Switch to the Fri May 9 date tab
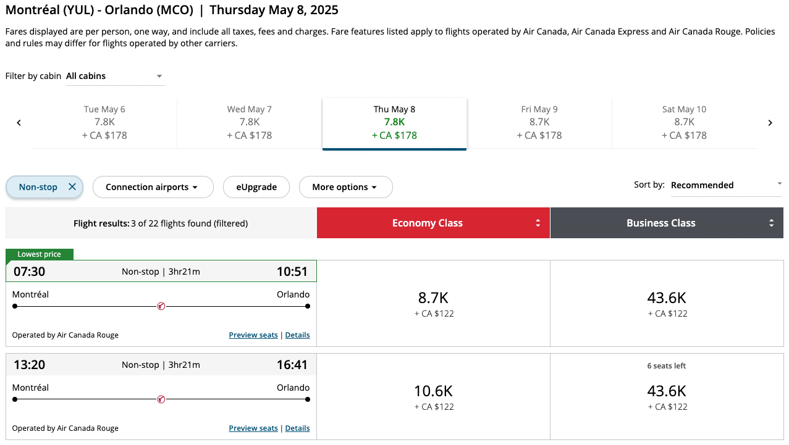 [539, 122]
